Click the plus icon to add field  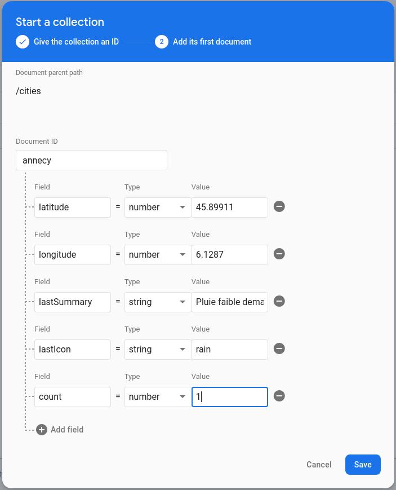point(42,430)
